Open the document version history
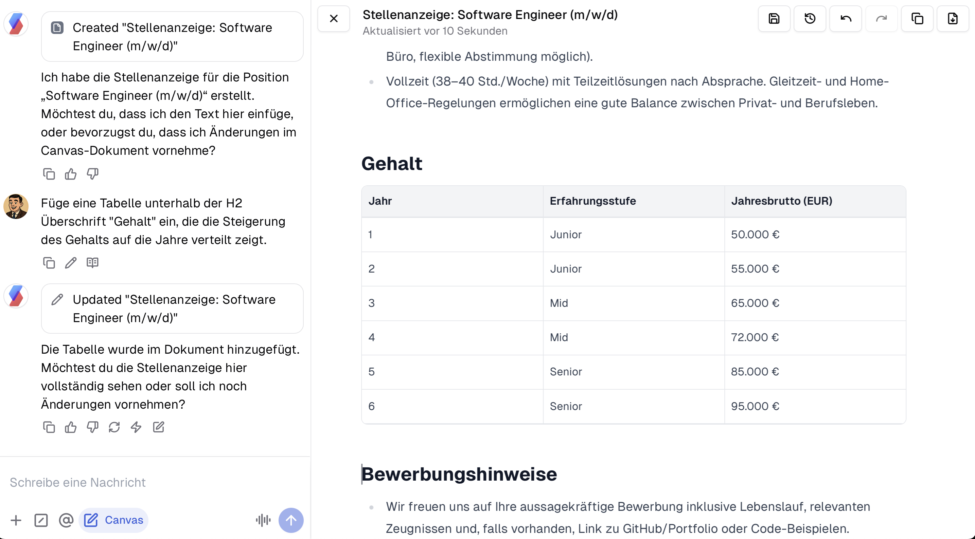The width and height of the screenshot is (975, 539). coord(810,19)
